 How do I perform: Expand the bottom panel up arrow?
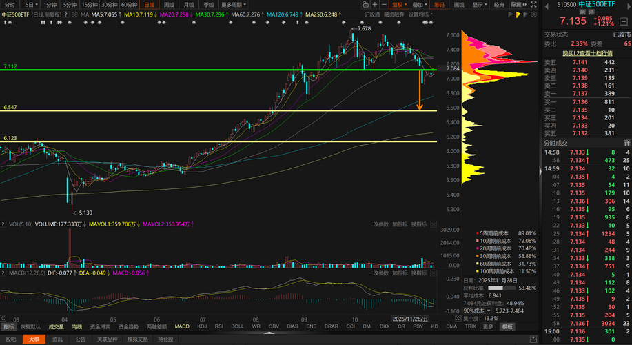click(x=269, y=333)
